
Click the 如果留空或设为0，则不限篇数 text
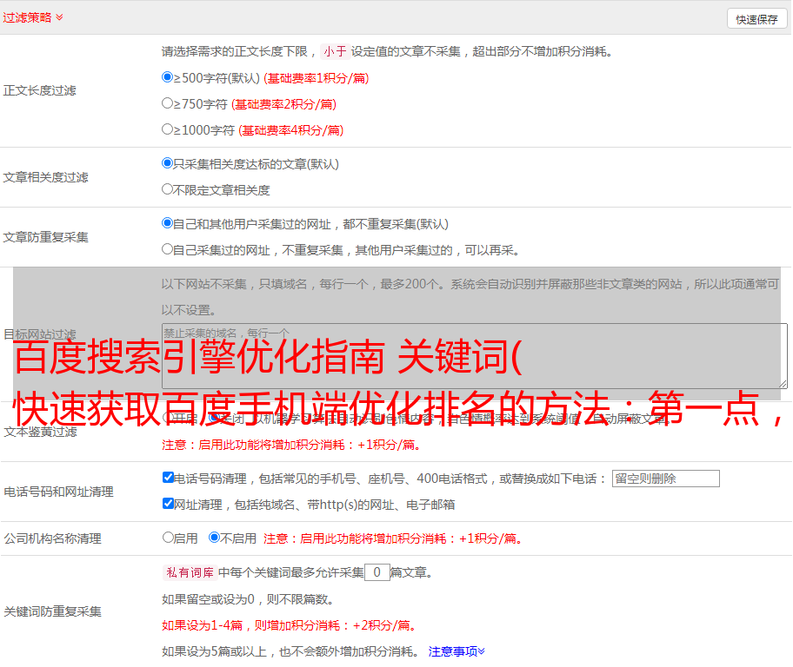tap(248, 599)
